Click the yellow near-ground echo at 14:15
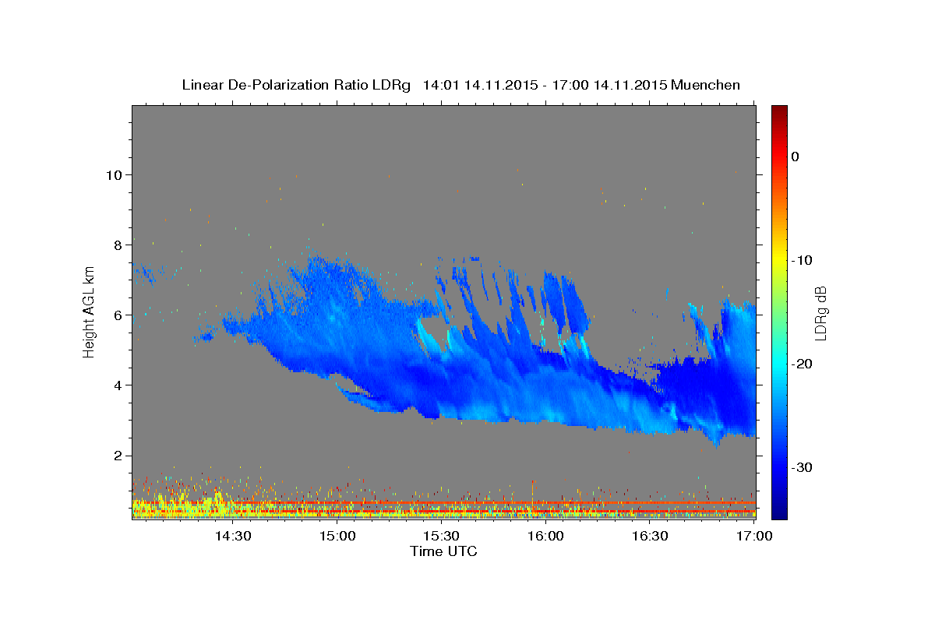The width and height of the screenshot is (935, 623). coord(181,508)
